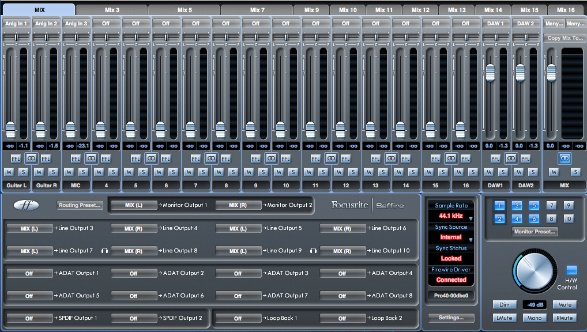This screenshot has height=332, width=587.
Task: Click the Focusrite ff logo icon
Action: click(x=26, y=205)
